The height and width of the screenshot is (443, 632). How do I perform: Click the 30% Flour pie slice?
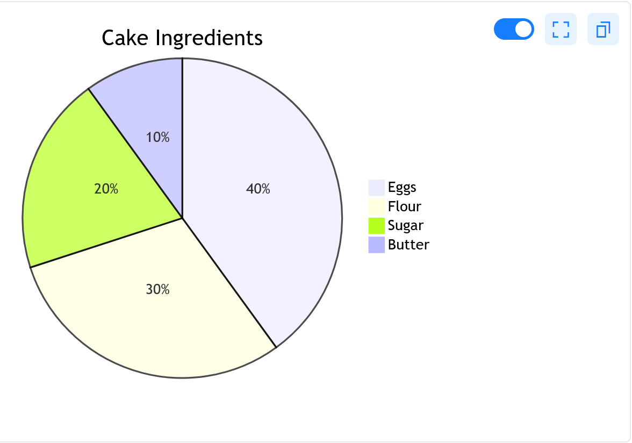coord(157,289)
